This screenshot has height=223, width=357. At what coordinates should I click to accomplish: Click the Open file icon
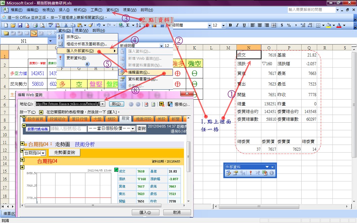13,25
